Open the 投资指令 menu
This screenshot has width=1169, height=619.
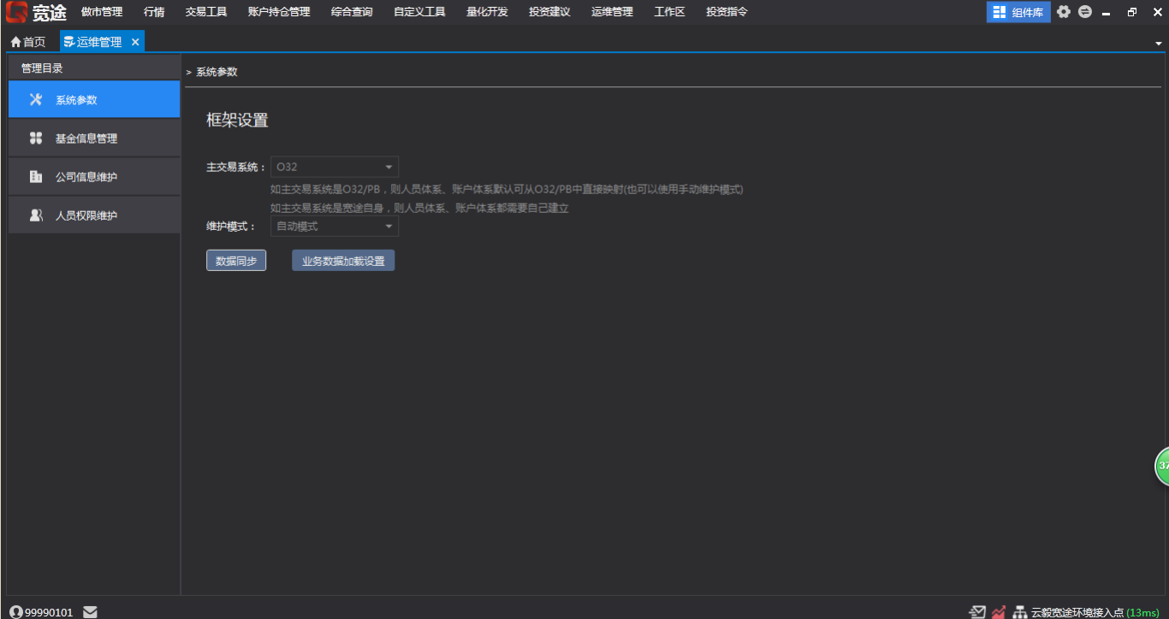click(727, 12)
